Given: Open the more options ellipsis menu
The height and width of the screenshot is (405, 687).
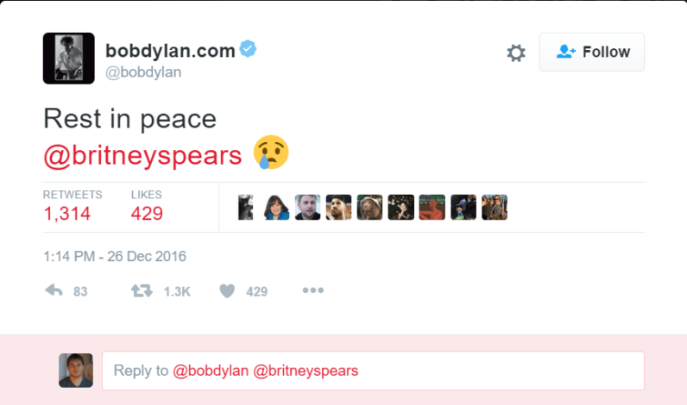Looking at the screenshot, I should [312, 290].
